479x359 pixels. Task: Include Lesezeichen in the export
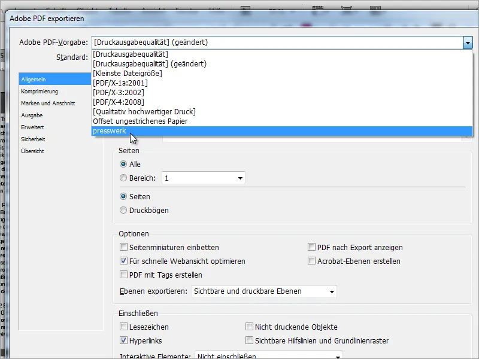tap(123, 327)
